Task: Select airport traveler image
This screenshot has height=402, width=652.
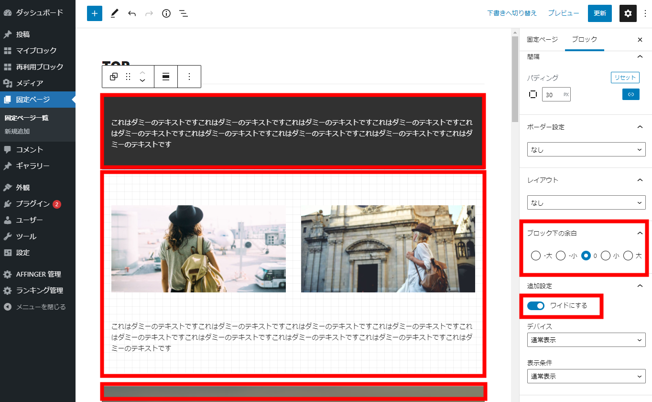Action: 198,249
